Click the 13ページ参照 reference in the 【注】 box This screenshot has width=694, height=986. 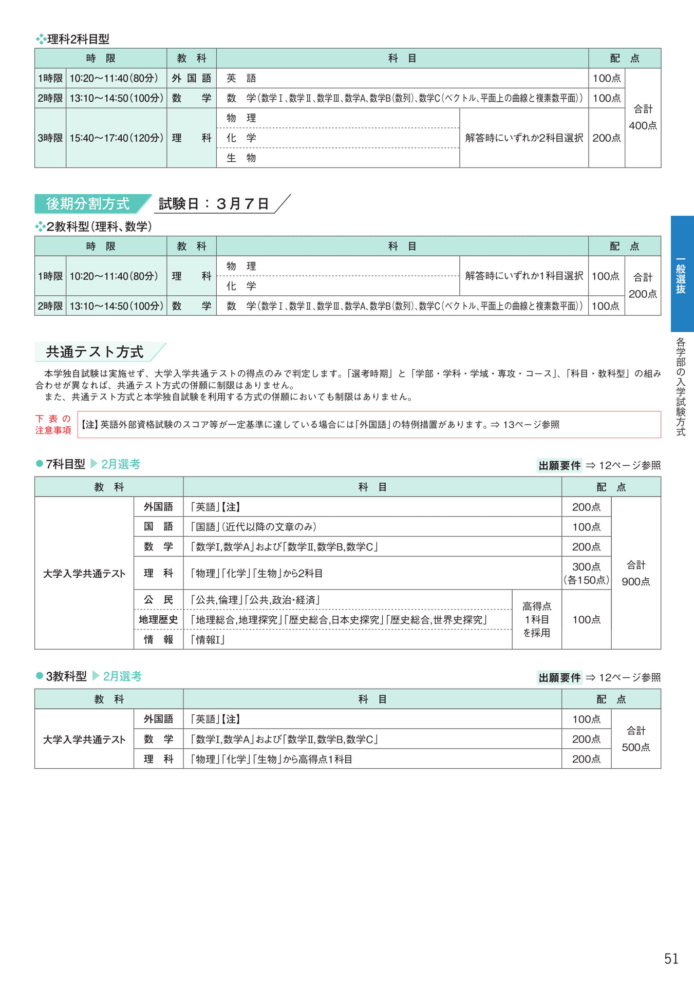(x=531, y=425)
